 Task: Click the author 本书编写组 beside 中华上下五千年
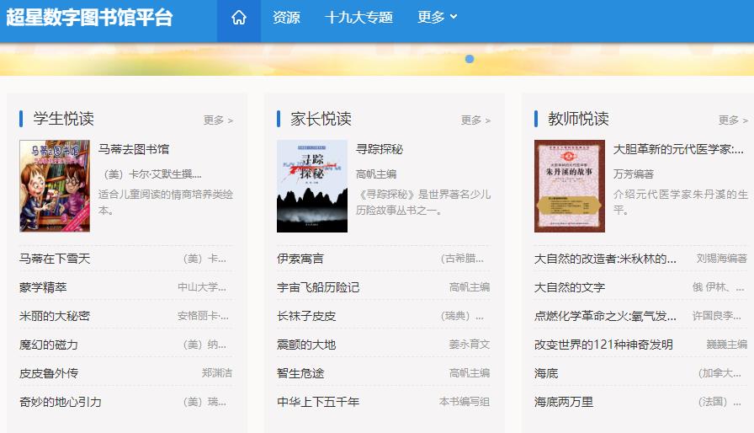(x=465, y=402)
